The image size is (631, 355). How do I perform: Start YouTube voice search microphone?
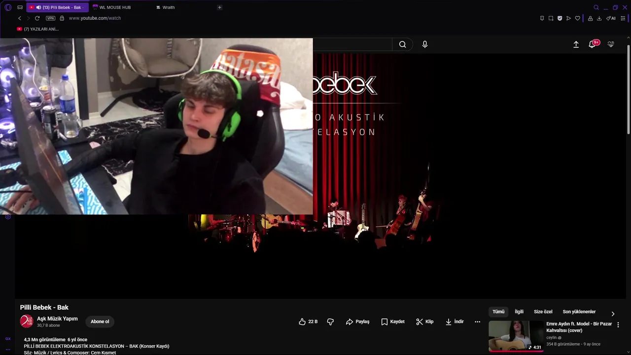click(x=425, y=44)
